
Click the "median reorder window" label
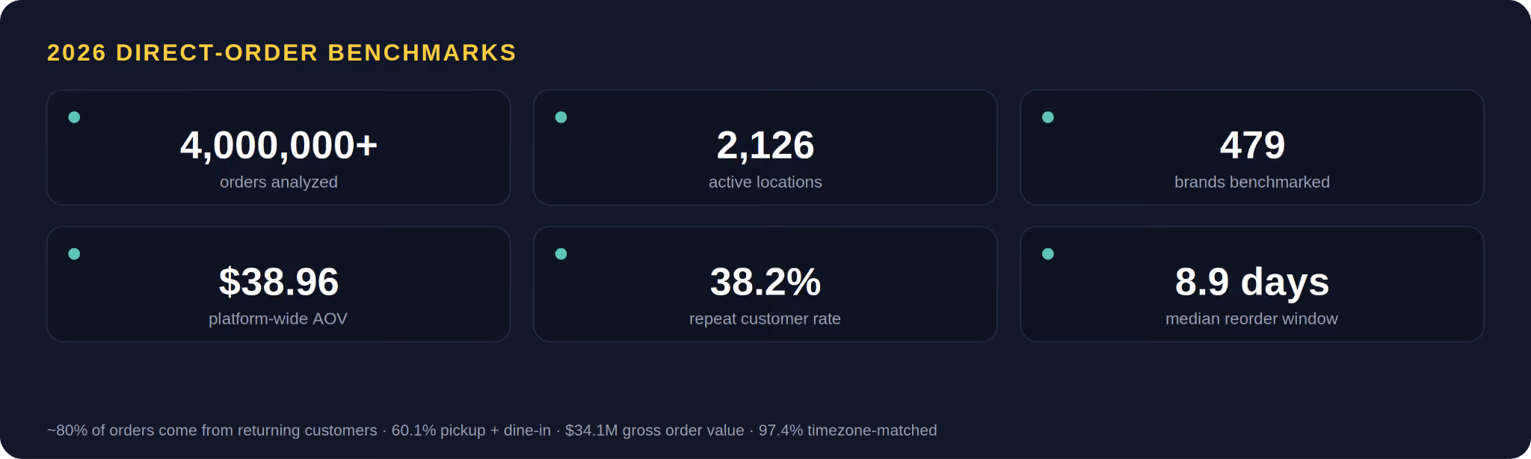point(1252,318)
